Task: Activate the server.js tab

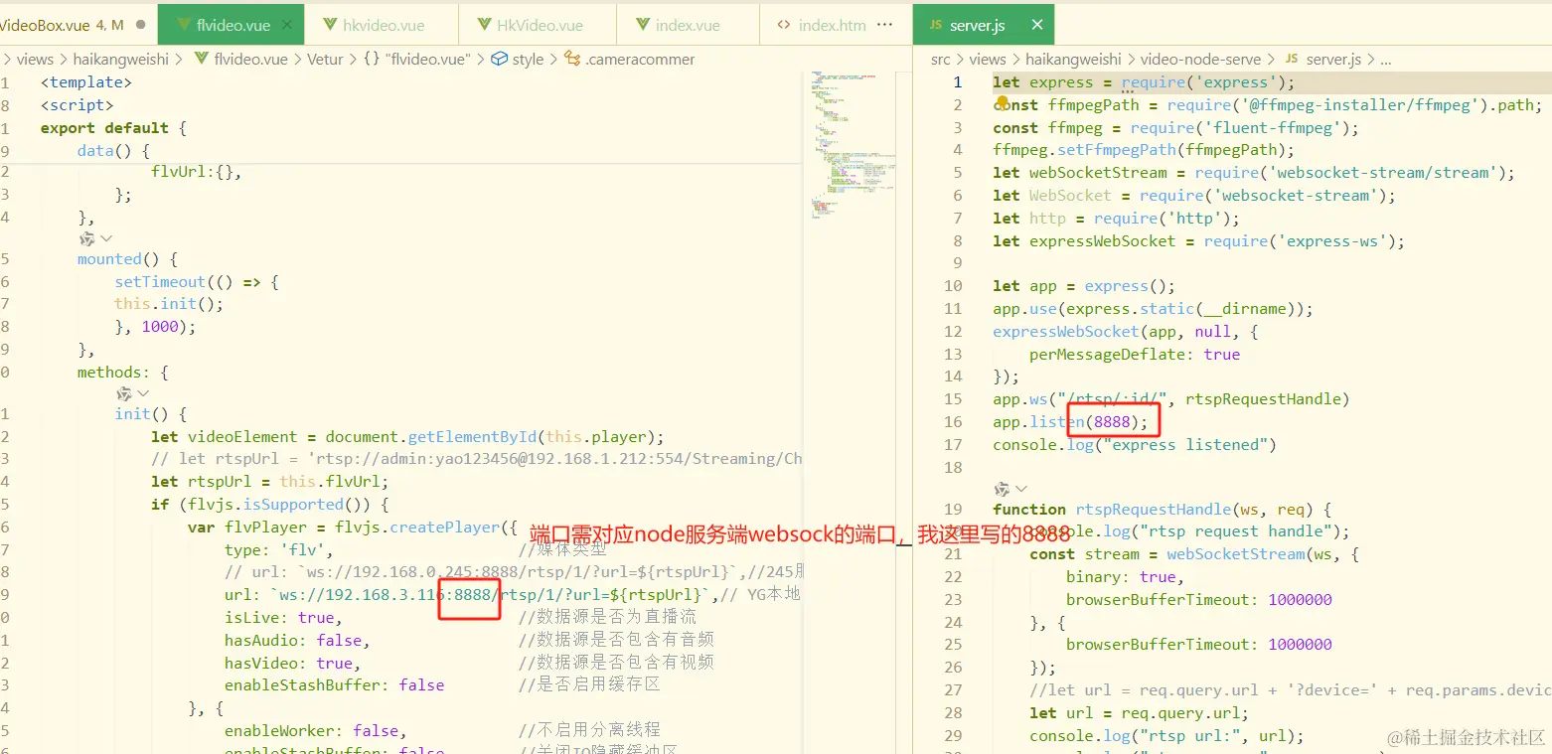Action: pyautogui.click(x=984, y=25)
